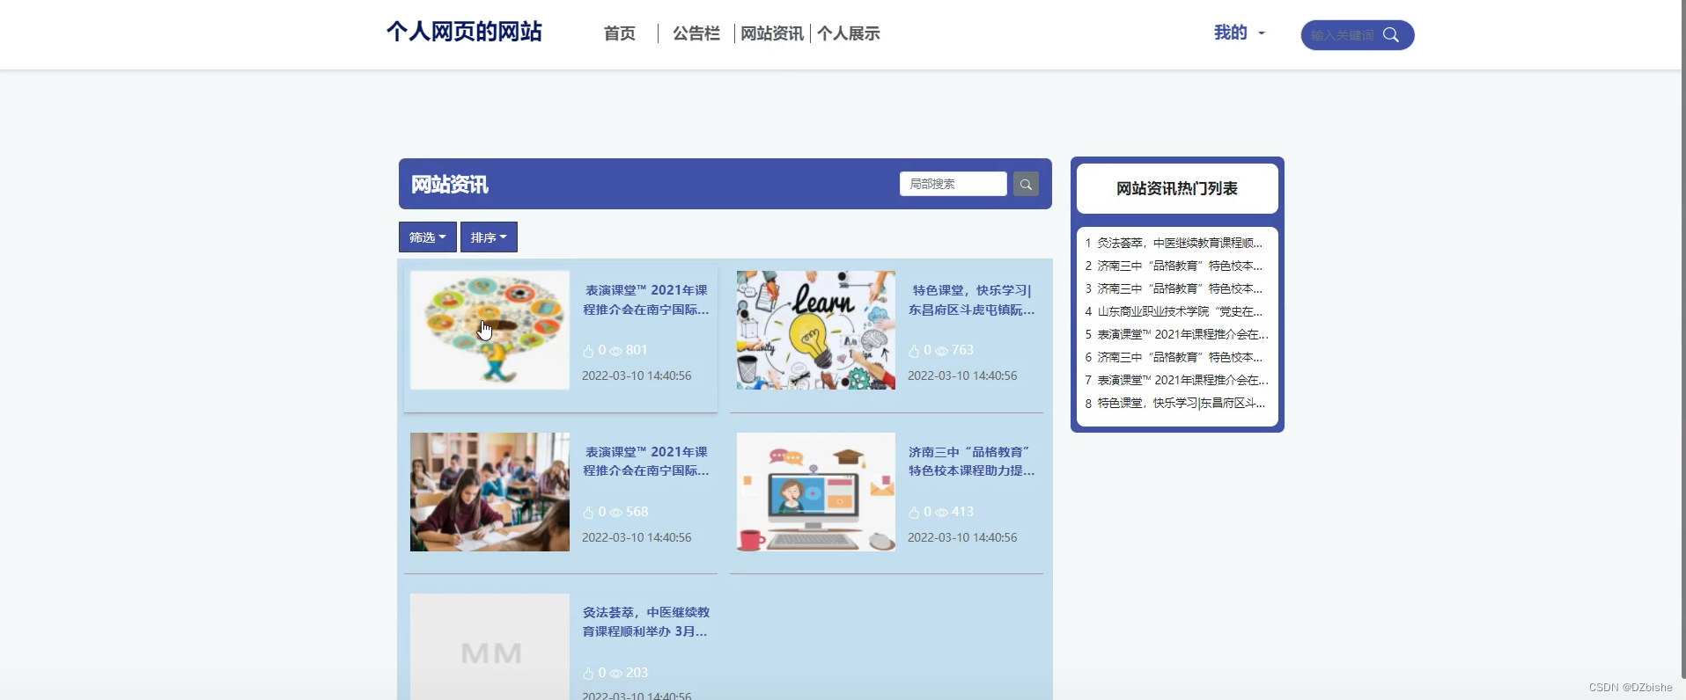
Task: Click the magnifier icon in header search
Action: point(1390,35)
